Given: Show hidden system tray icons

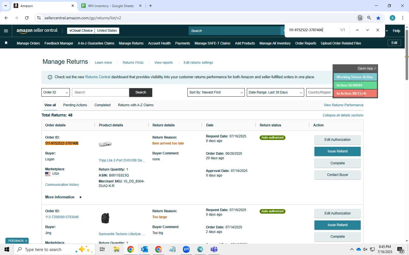Looking at the screenshot, I should [352, 249].
